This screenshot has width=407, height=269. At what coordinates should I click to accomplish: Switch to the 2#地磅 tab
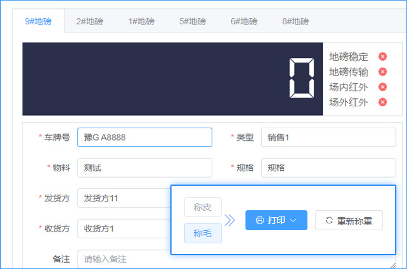click(90, 21)
